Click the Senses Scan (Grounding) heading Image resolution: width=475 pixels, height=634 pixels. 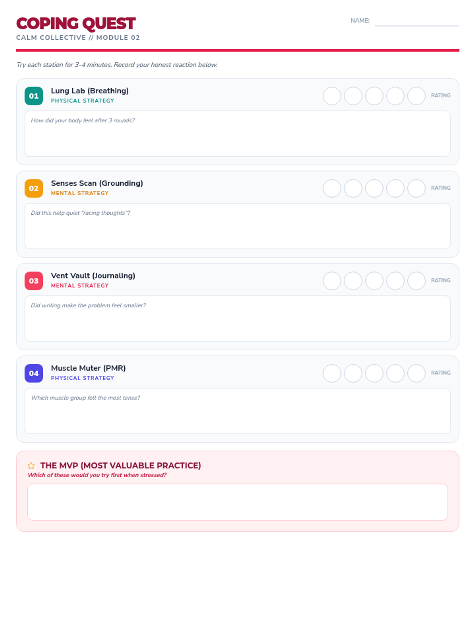[x=97, y=183]
